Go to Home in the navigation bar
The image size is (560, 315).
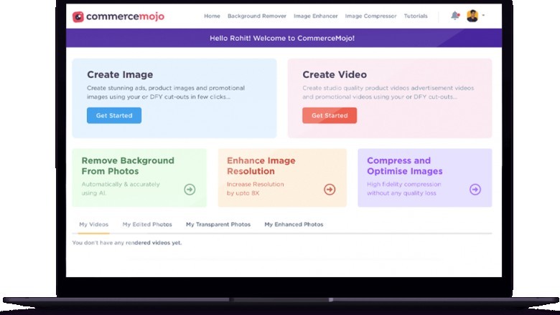tap(212, 16)
